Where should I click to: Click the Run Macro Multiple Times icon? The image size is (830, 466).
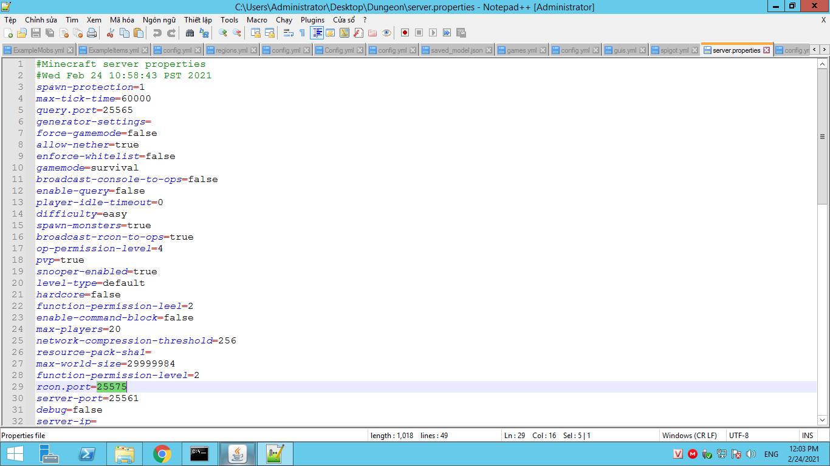pyautogui.click(x=447, y=33)
